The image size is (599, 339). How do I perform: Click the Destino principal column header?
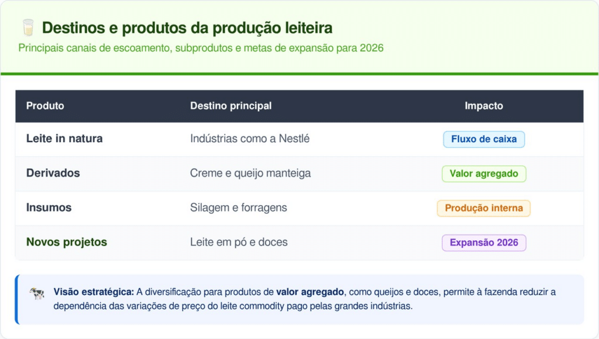tap(230, 106)
